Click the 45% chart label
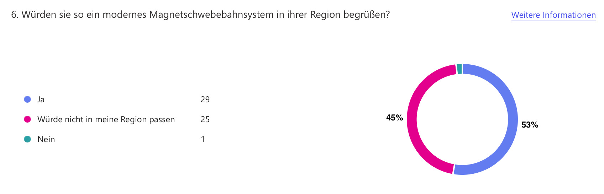604x194 pixels. tap(394, 118)
